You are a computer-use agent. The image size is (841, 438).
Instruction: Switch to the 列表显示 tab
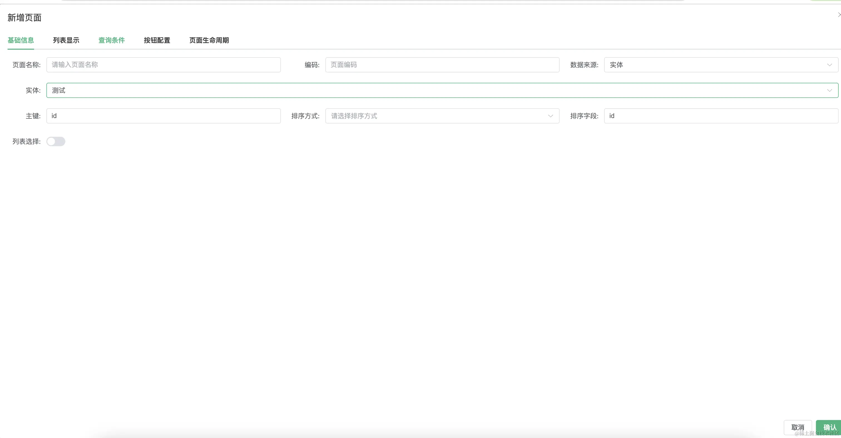pyautogui.click(x=66, y=40)
